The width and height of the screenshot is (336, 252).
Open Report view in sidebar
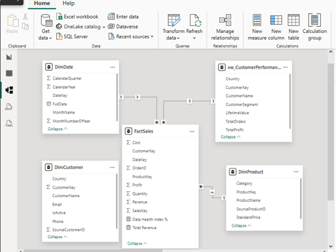click(9, 57)
